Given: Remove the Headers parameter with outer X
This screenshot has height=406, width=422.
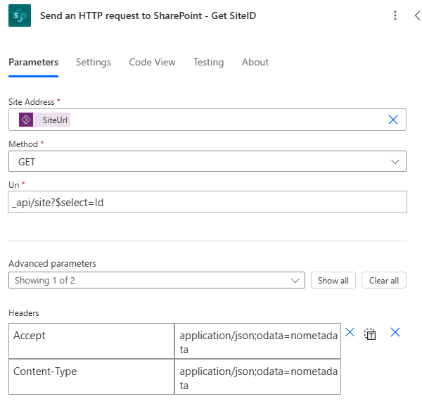Looking at the screenshot, I should (x=395, y=332).
